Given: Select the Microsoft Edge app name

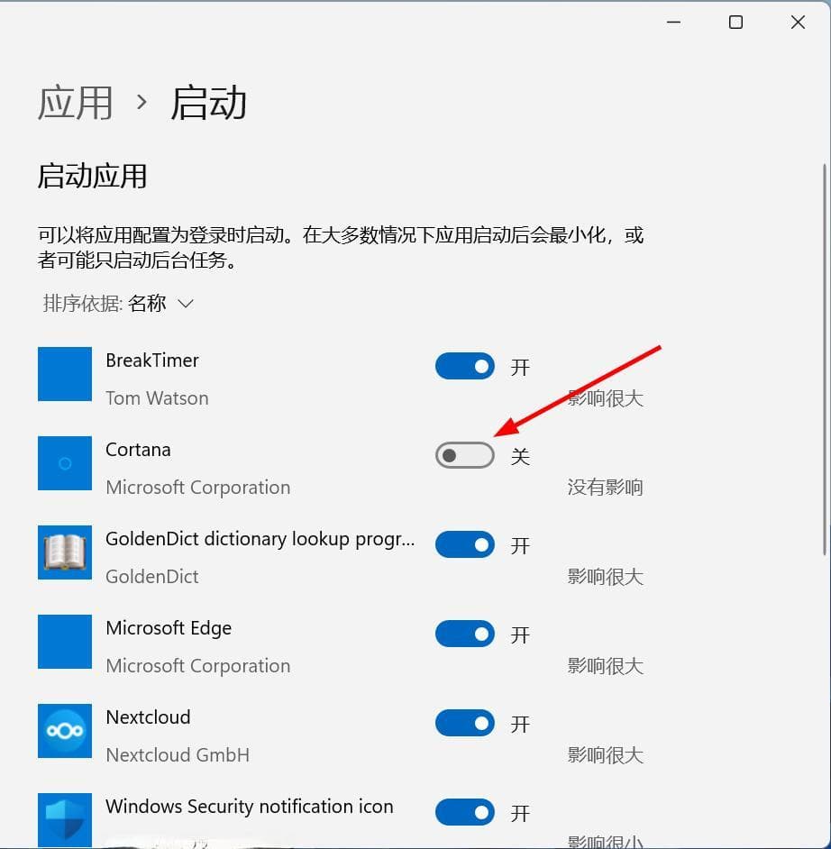Looking at the screenshot, I should (169, 628).
